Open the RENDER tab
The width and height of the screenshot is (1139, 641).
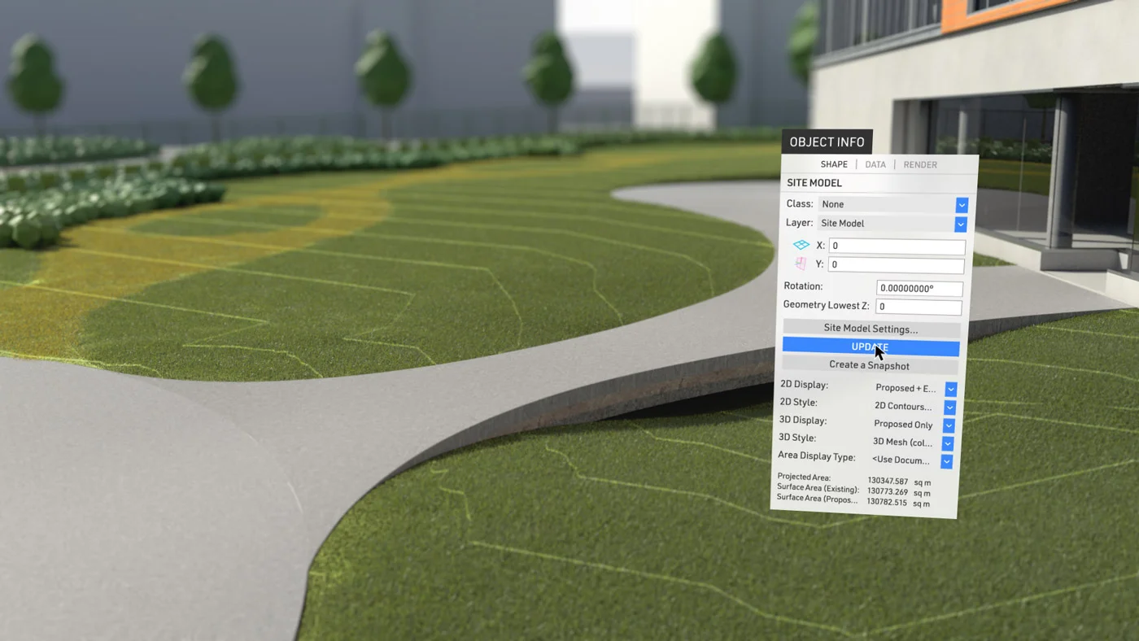(x=920, y=164)
